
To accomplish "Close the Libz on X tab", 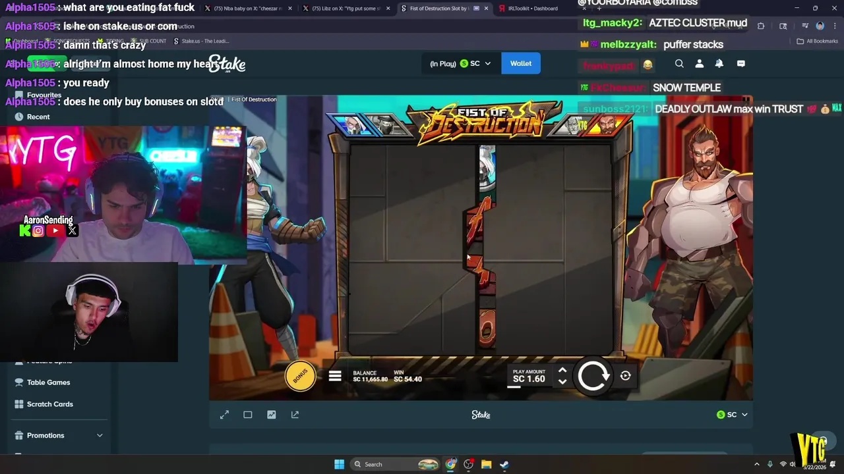I will coord(388,9).
